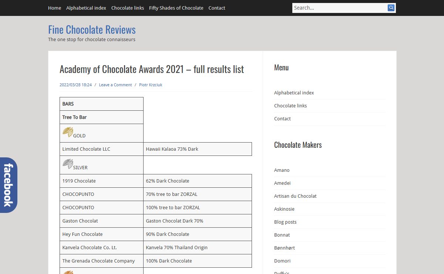Image resolution: width=444 pixels, height=274 pixels.
Task: Select the BARS table cell
Action: pos(101,104)
